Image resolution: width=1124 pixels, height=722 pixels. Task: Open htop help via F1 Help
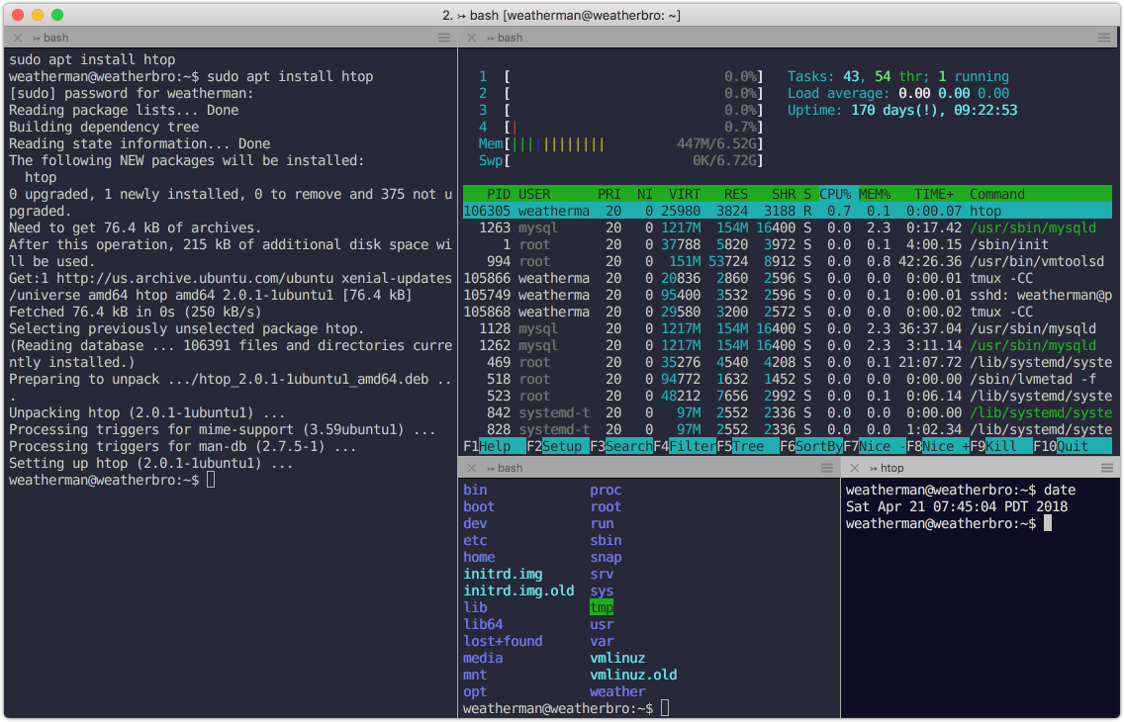click(x=490, y=446)
